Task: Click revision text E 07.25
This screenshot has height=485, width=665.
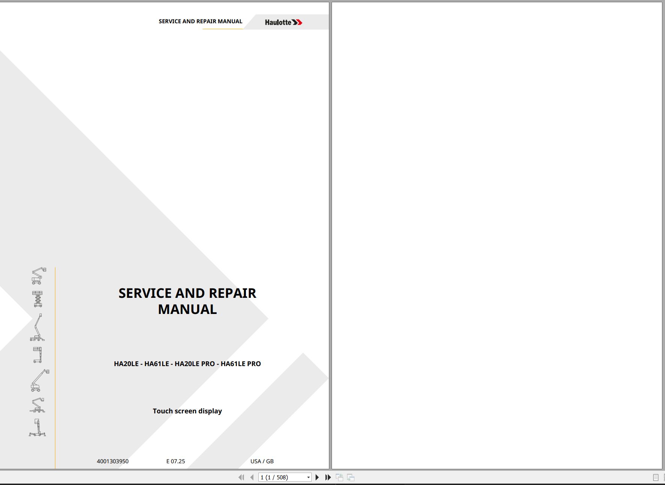Action: coord(176,461)
